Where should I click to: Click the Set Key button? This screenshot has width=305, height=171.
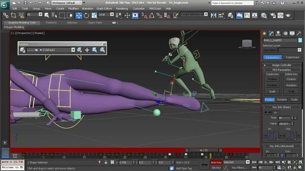pos(216,168)
